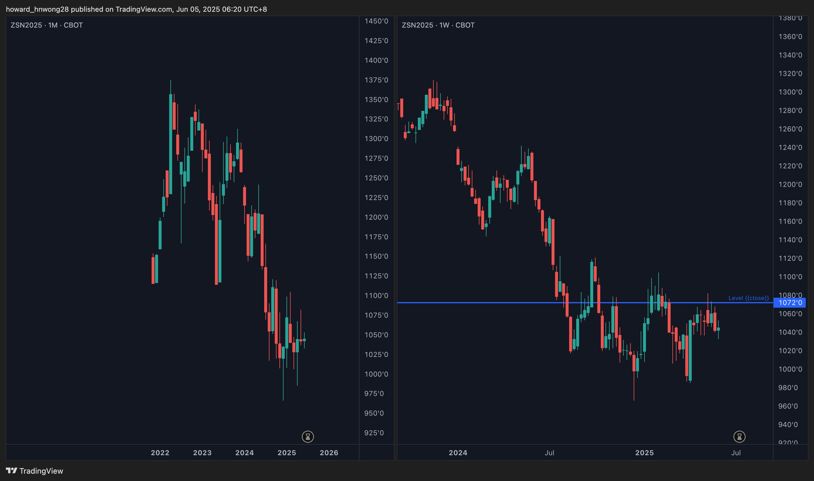Click the first Jul label on weekly time axis

click(549, 453)
